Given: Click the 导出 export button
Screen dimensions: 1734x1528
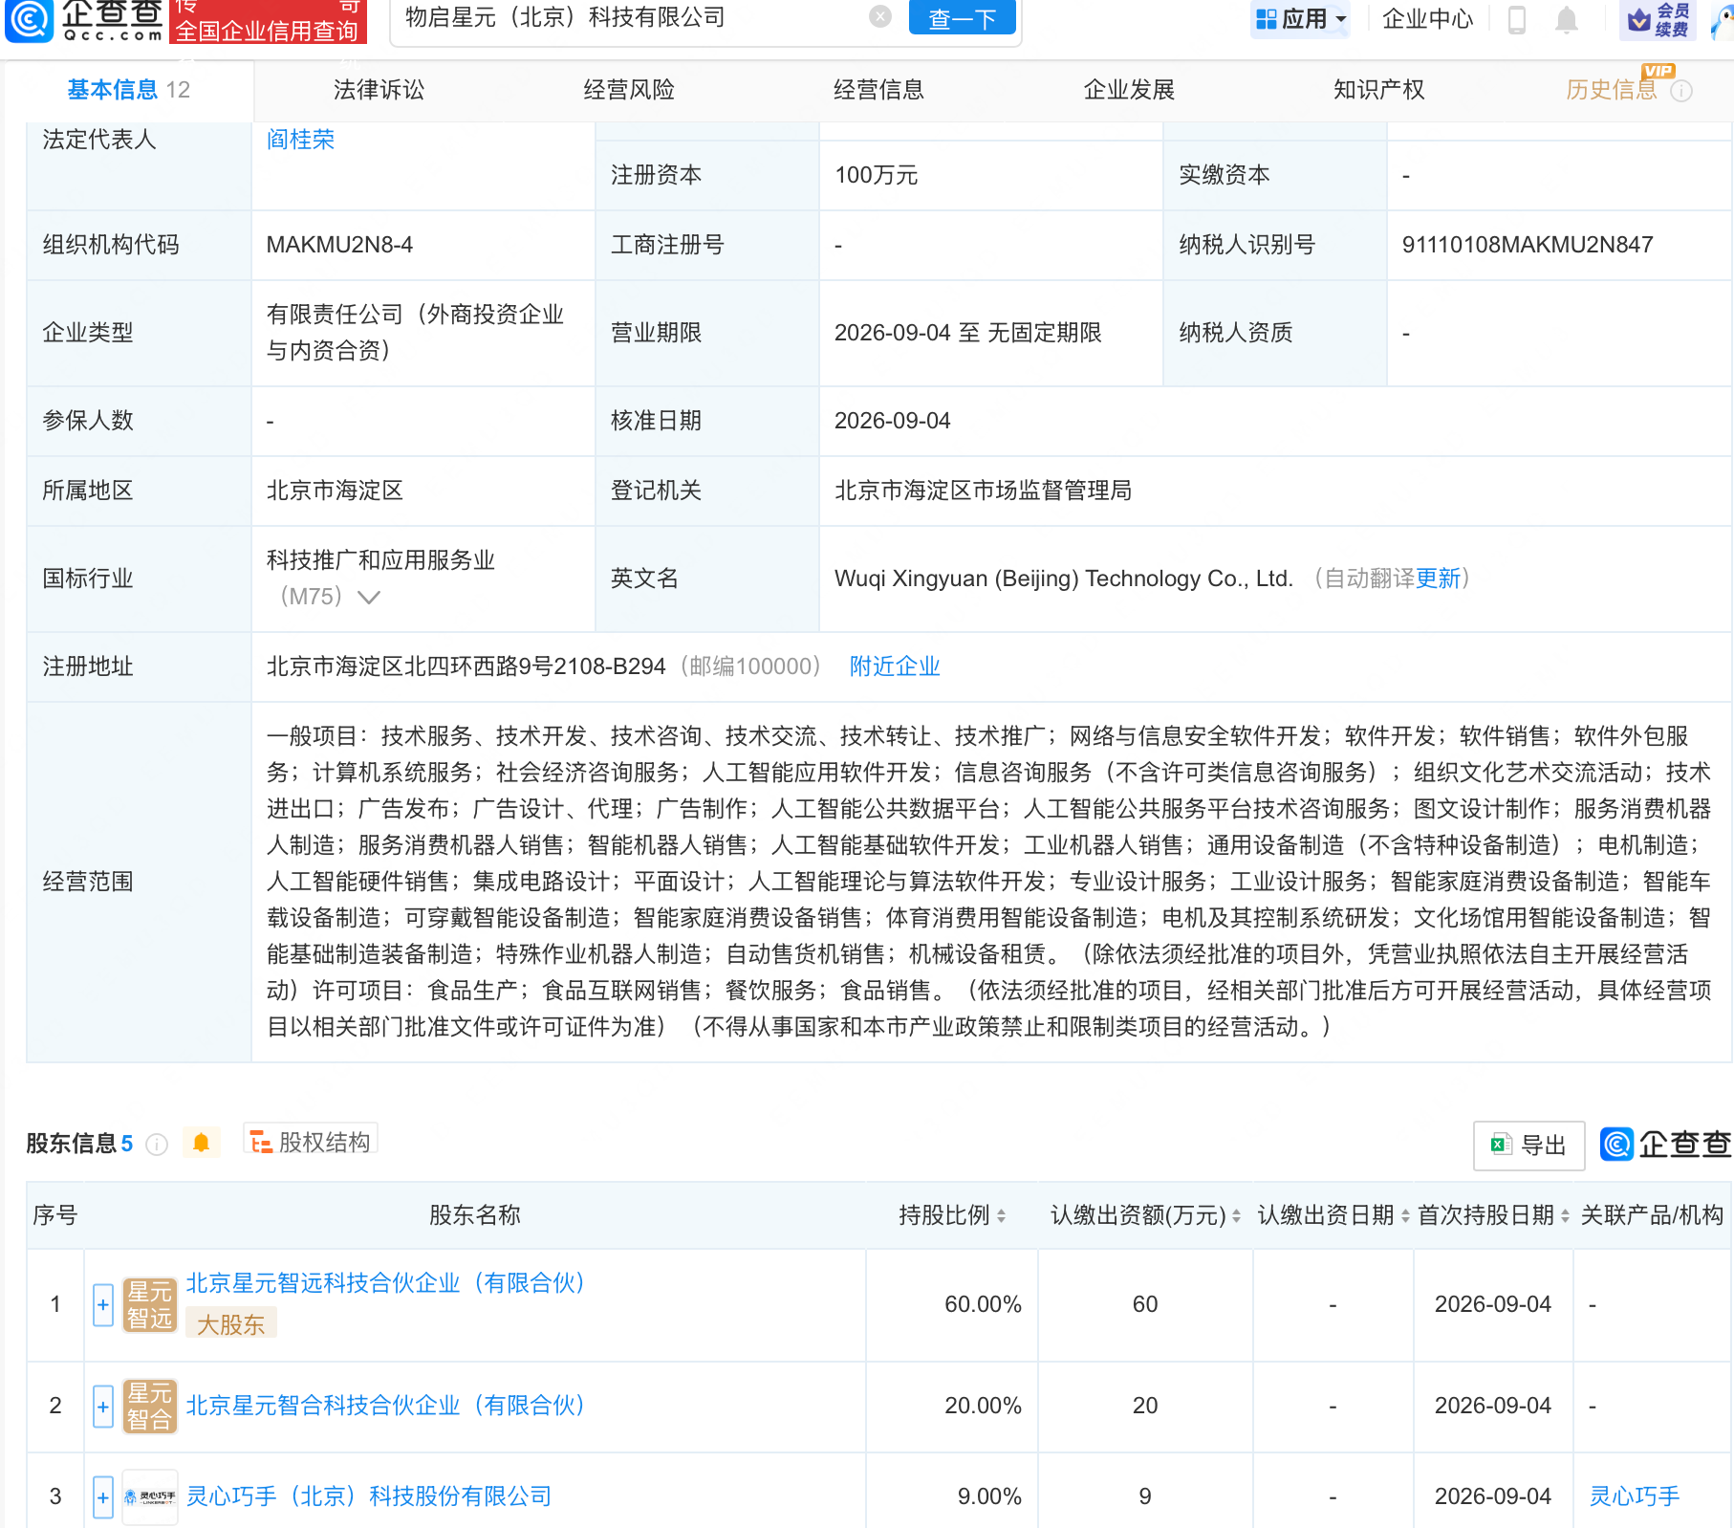Looking at the screenshot, I should [x=1529, y=1146].
